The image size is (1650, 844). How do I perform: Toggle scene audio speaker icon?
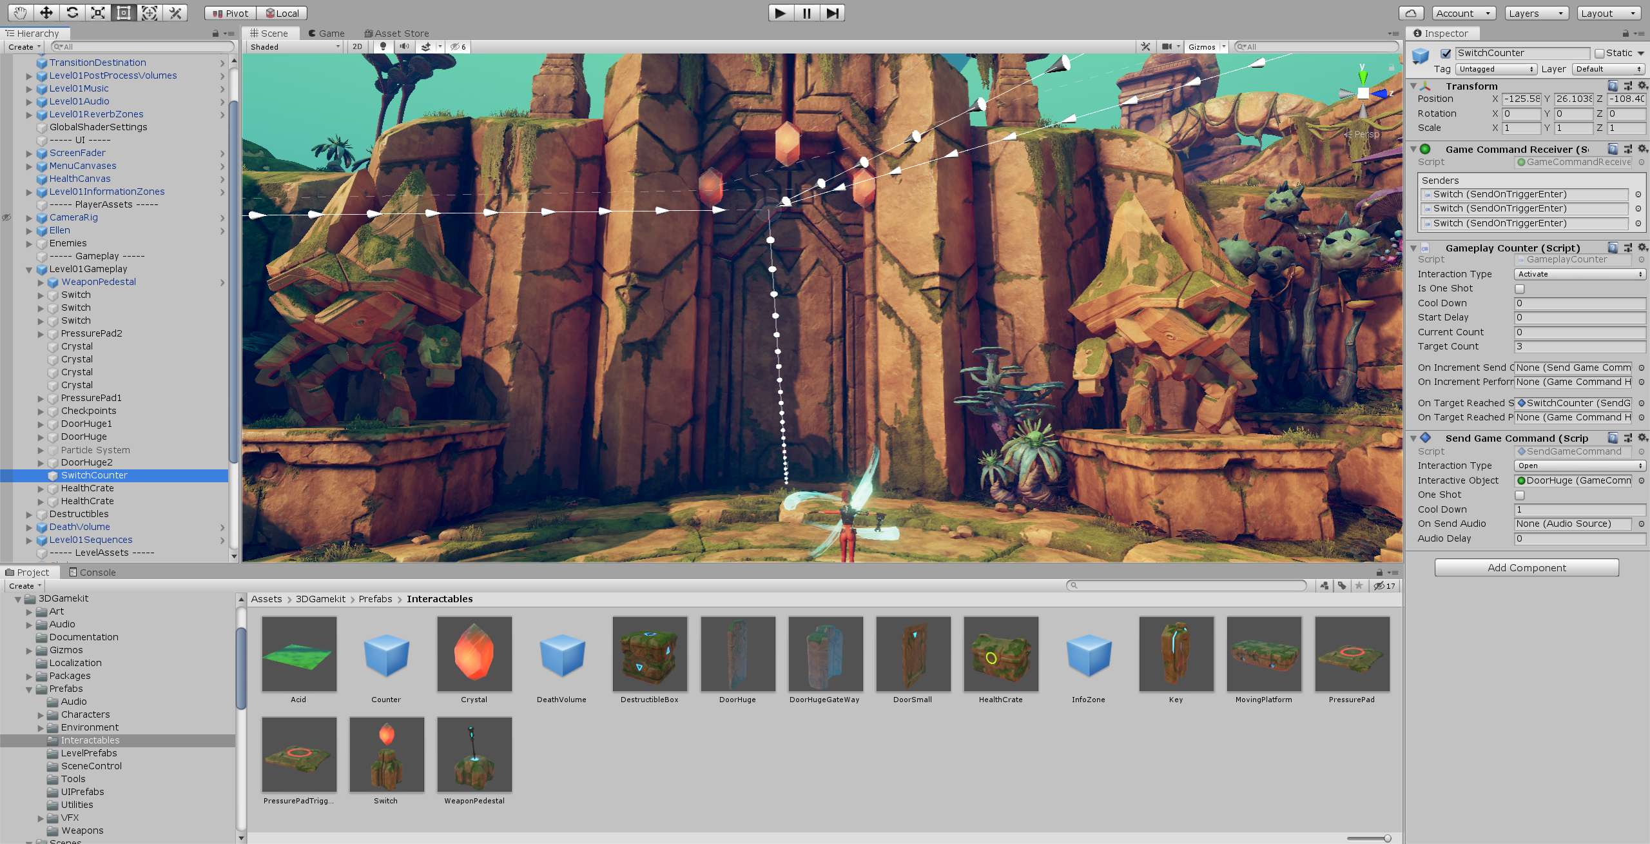click(404, 46)
